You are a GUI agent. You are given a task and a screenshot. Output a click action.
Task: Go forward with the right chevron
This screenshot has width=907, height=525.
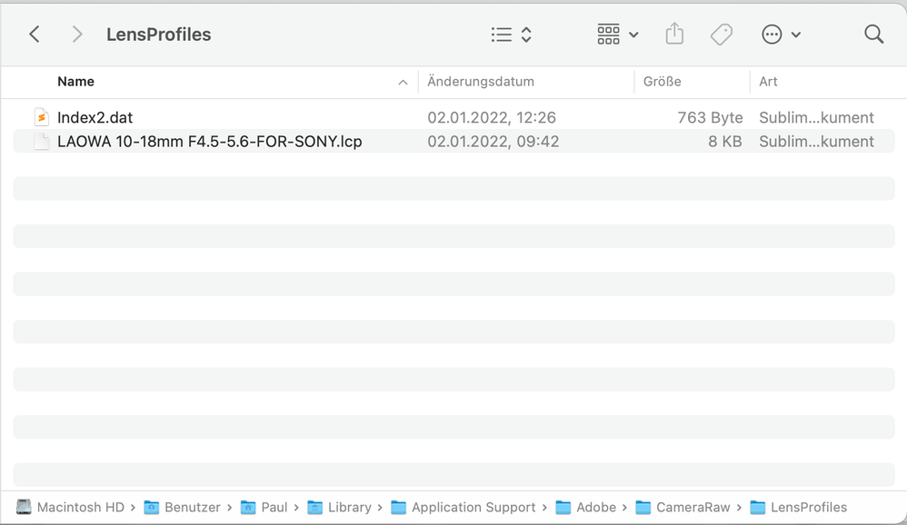pyautogui.click(x=77, y=35)
